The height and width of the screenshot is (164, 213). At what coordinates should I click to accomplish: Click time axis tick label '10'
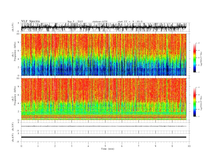click(x=189, y=146)
